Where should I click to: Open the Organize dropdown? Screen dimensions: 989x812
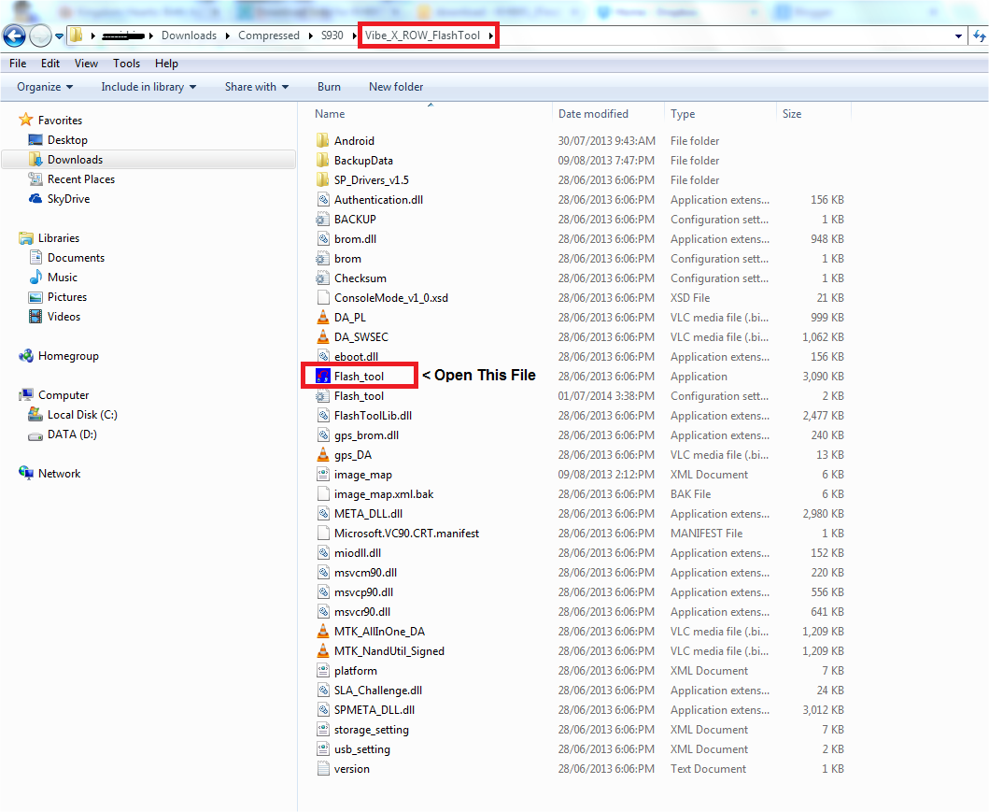pyautogui.click(x=45, y=87)
